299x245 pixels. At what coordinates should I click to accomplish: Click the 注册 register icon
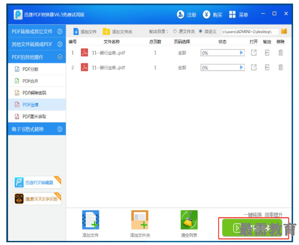[x=180, y=15]
